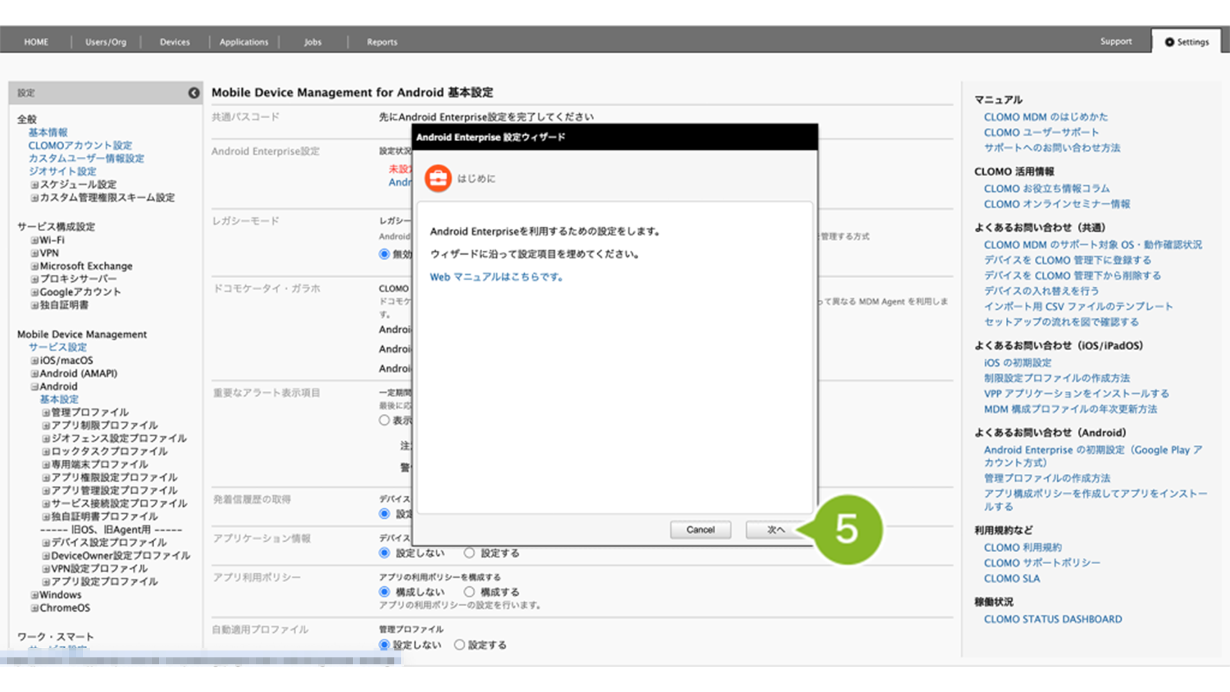1230x692 pixels.
Task: Open VPP アプリケーションをインストールする link
Action: click(1076, 394)
